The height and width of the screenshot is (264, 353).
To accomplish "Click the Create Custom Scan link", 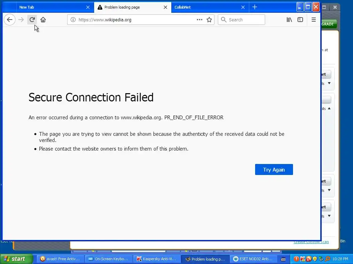I will (x=311, y=242).
